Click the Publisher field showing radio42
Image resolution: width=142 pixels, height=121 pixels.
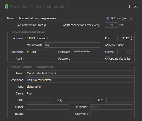pos(112,107)
